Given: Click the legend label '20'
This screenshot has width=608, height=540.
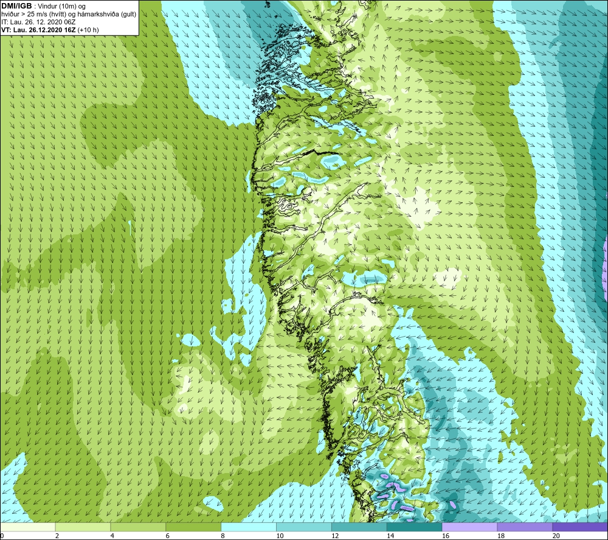Looking at the screenshot, I should 556,536.
